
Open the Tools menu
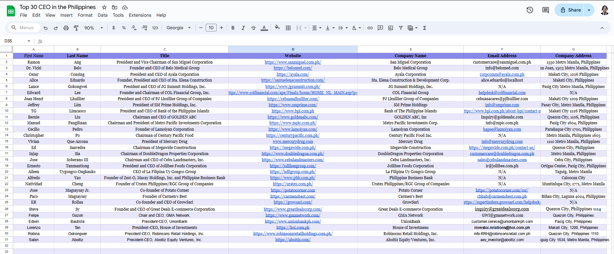click(118, 15)
